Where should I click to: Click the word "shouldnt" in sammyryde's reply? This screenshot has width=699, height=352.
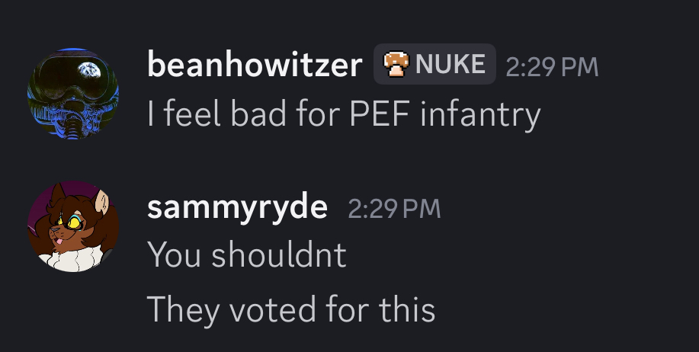click(279, 255)
